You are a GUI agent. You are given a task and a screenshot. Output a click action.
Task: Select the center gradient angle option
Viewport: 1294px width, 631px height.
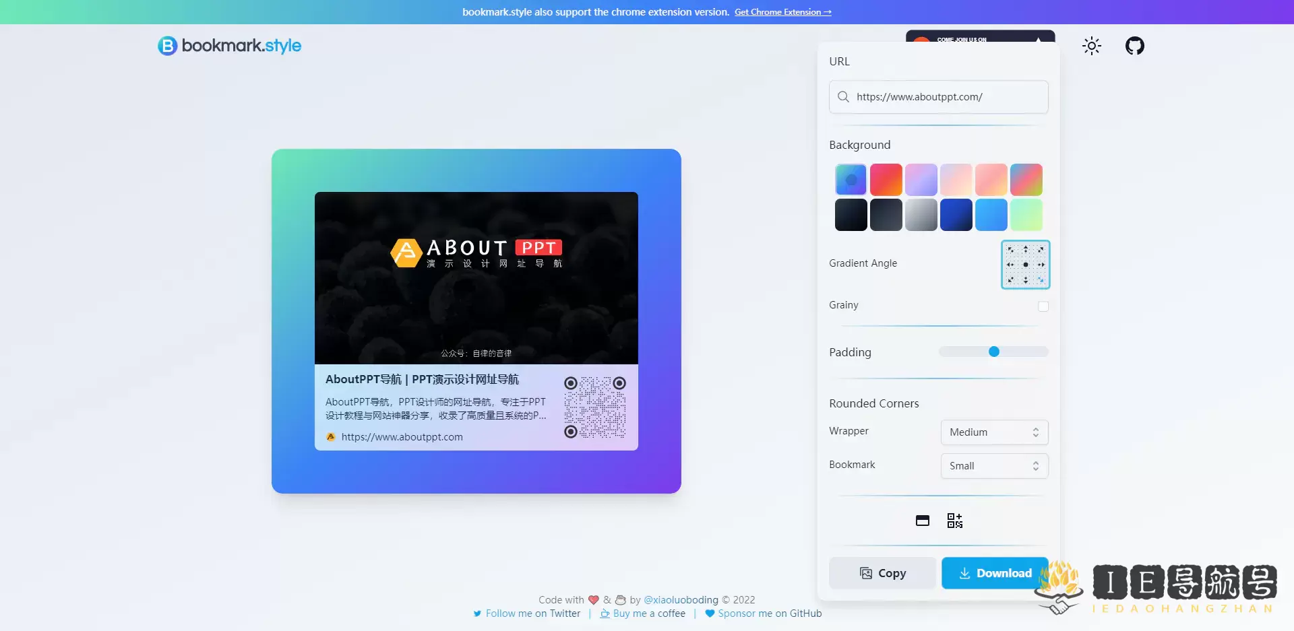click(1025, 265)
